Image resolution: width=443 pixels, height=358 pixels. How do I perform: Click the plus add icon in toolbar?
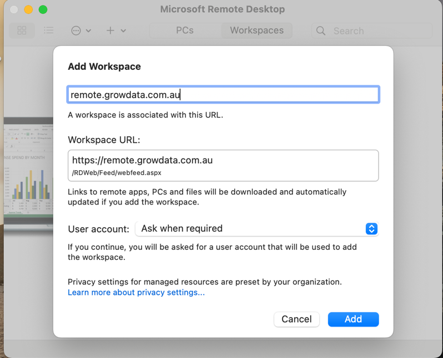coord(110,30)
